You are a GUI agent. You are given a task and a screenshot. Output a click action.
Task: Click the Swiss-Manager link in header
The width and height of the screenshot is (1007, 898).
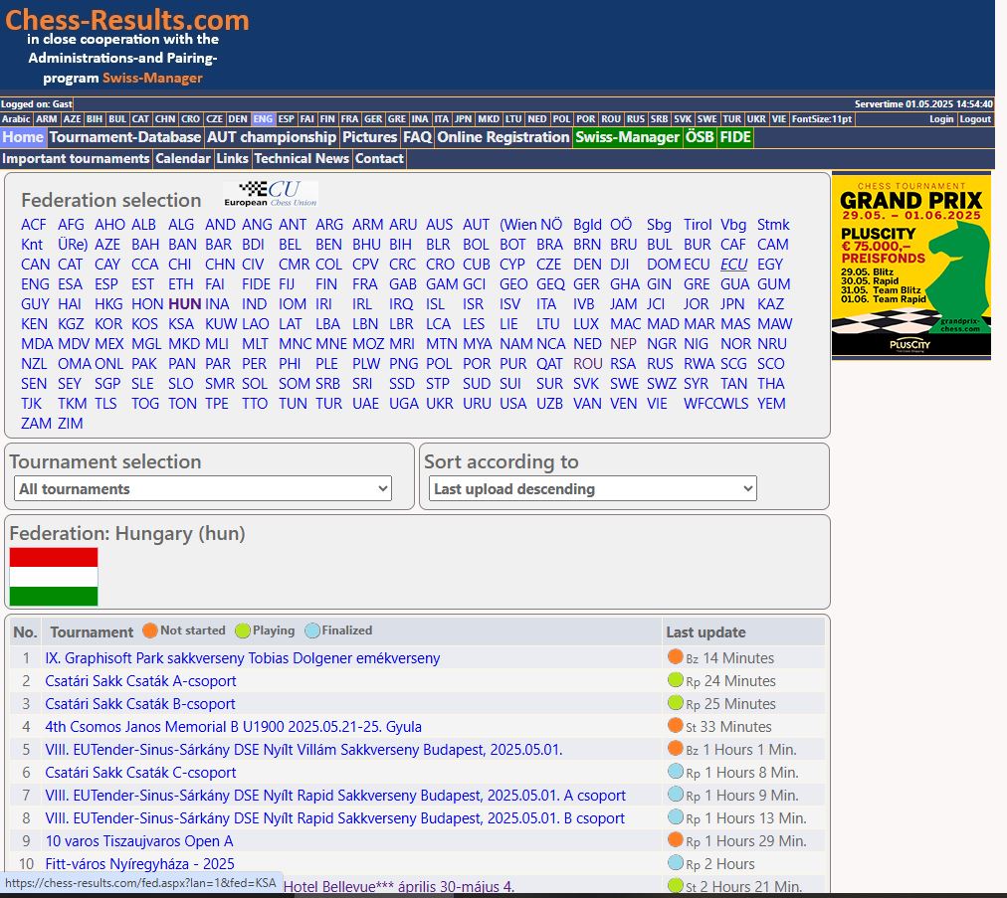click(153, 79)
